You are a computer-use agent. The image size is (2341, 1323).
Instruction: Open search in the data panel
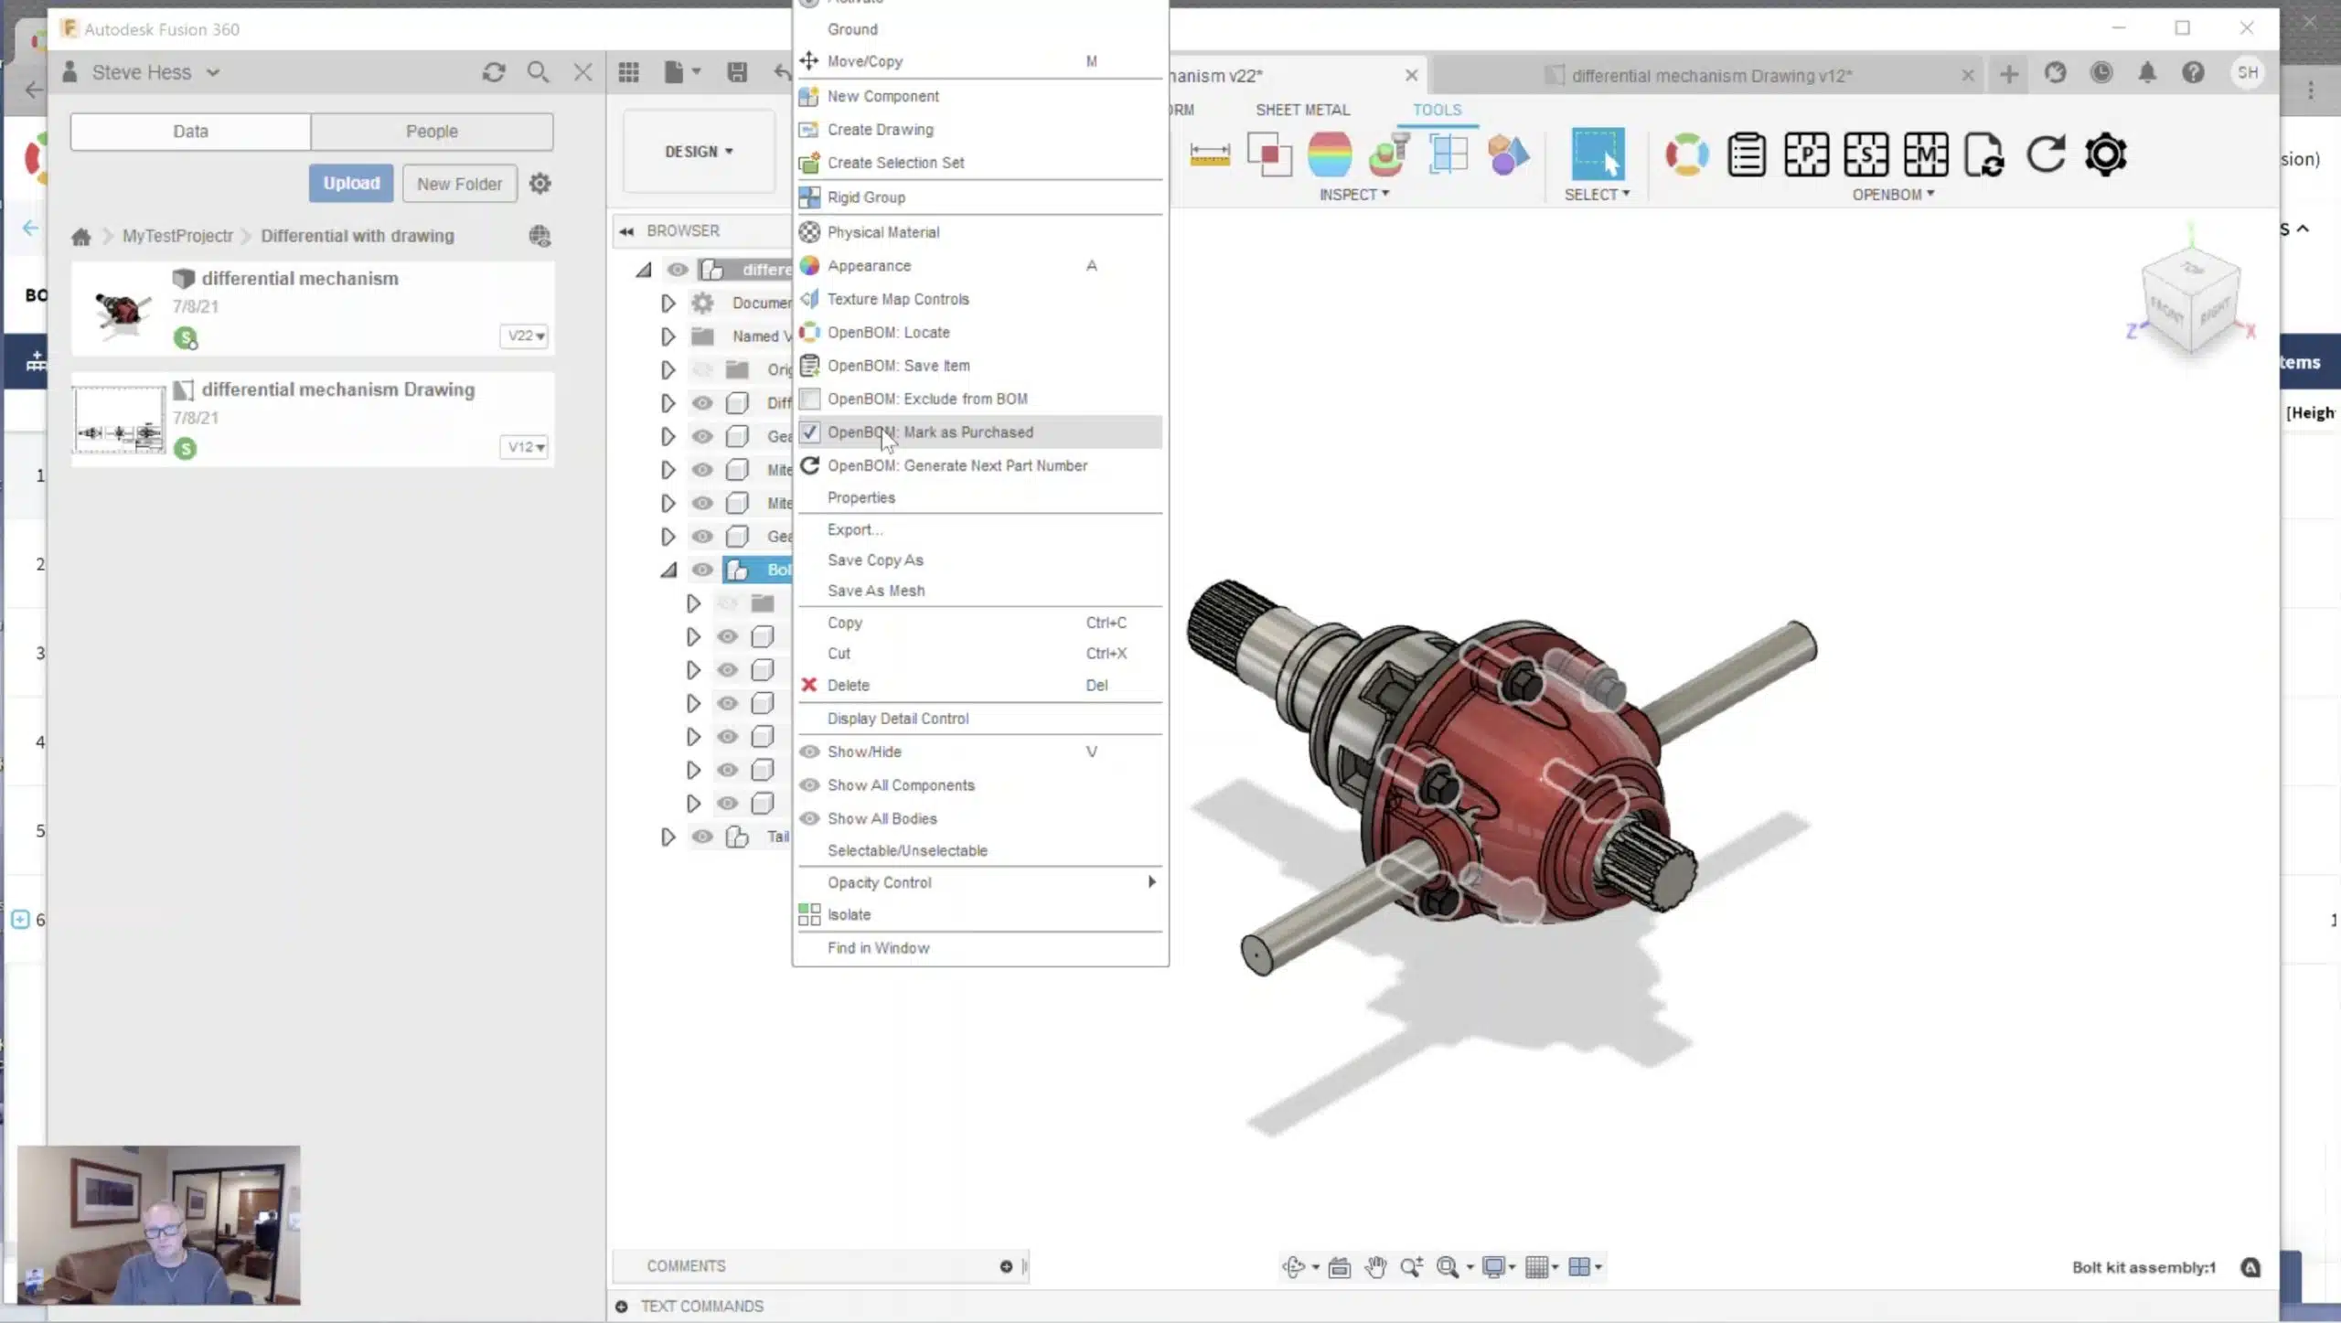tap(538, 72)
